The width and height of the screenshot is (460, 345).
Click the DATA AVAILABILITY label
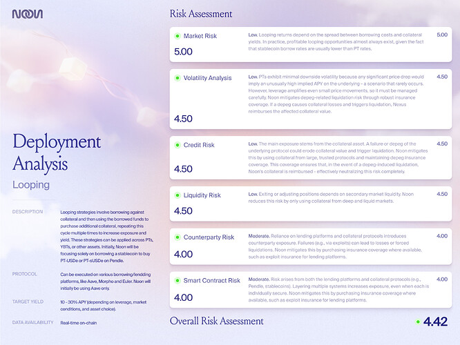33,322
